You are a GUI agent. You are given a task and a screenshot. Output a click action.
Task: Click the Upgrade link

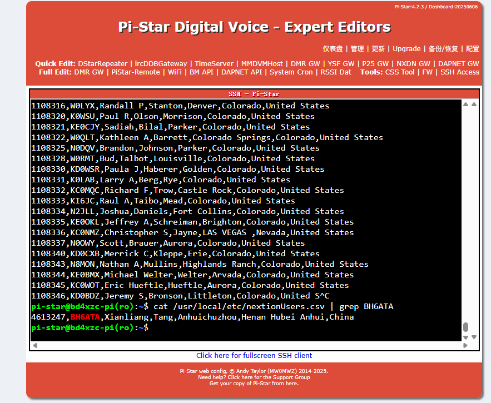(x=406, y=49)
